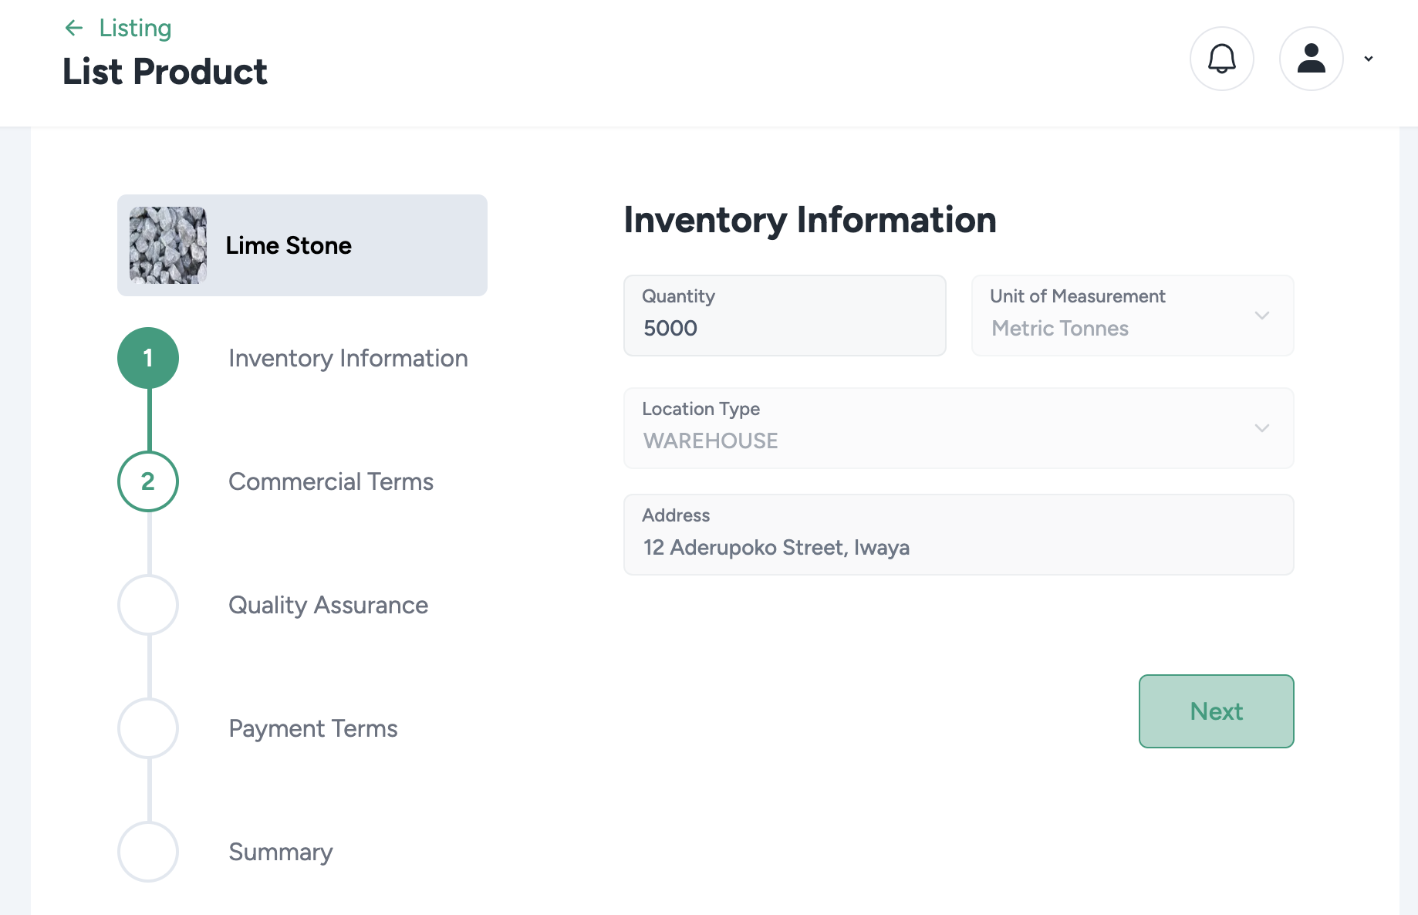Click the user profile avatar icon
The height and width of the screenshot is (915, 1418).
(x=1311, y=59)
